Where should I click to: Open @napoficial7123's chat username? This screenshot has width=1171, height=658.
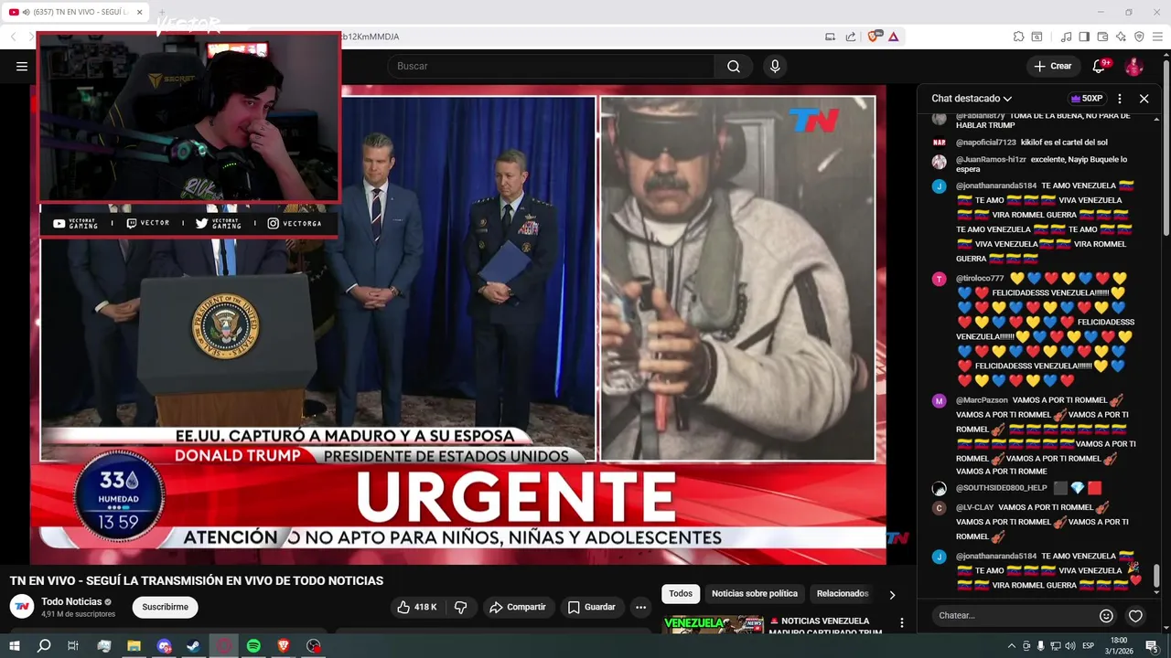click(x=986, y=143)
